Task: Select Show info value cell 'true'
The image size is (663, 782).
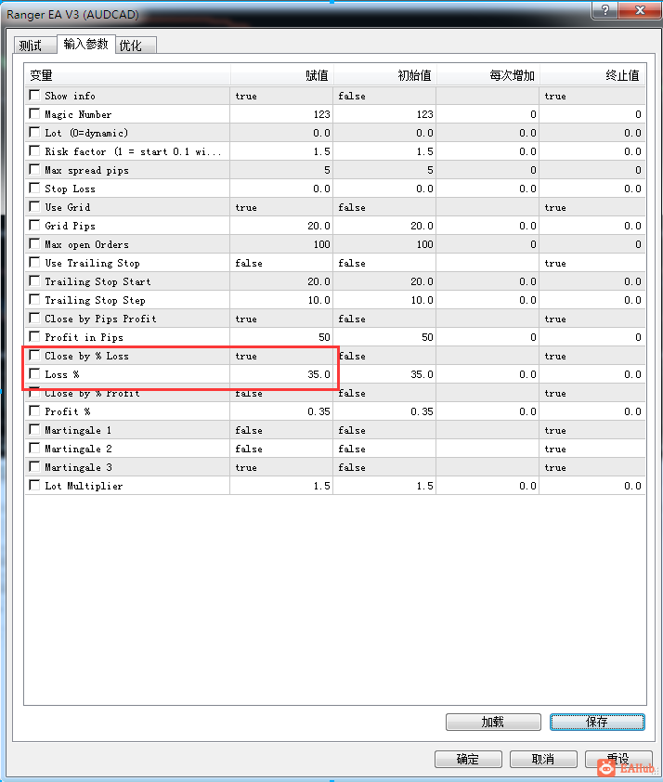Action: 281,96
